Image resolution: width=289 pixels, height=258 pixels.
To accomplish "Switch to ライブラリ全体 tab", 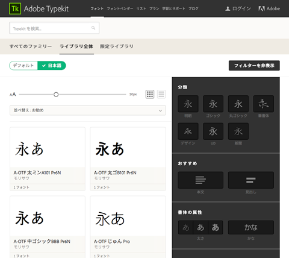I will click(x=76, y=46).
